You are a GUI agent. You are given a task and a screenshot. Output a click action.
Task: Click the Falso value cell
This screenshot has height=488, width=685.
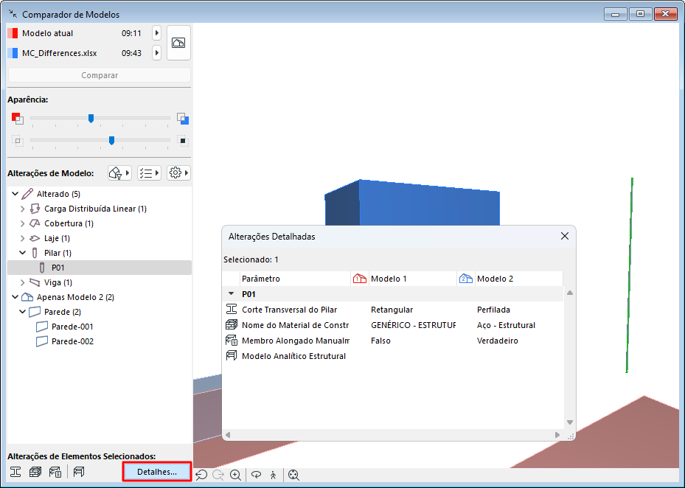coord(380,341)
